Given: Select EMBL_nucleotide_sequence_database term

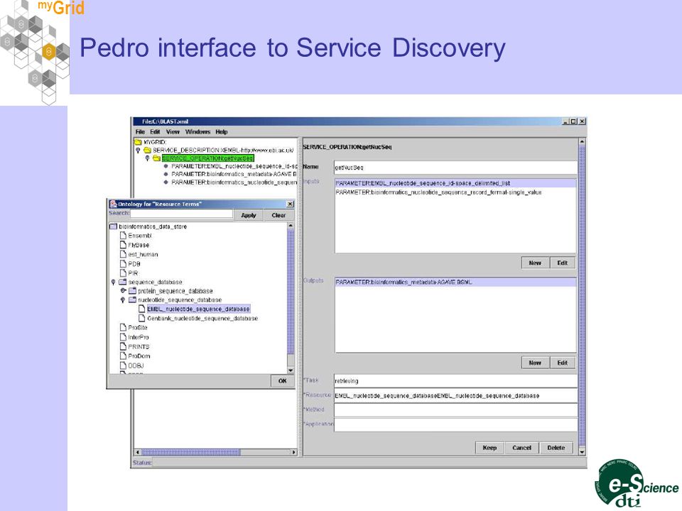Looking at the screenshot, I should (x=198, y=309).
